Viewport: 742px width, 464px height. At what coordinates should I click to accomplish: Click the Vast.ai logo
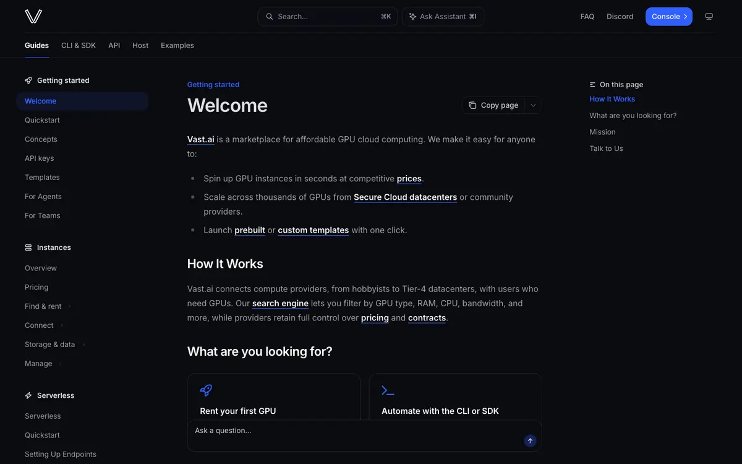coord(33,16)
